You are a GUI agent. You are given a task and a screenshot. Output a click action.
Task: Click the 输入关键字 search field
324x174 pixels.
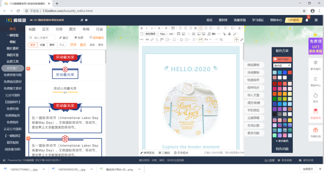41,38
